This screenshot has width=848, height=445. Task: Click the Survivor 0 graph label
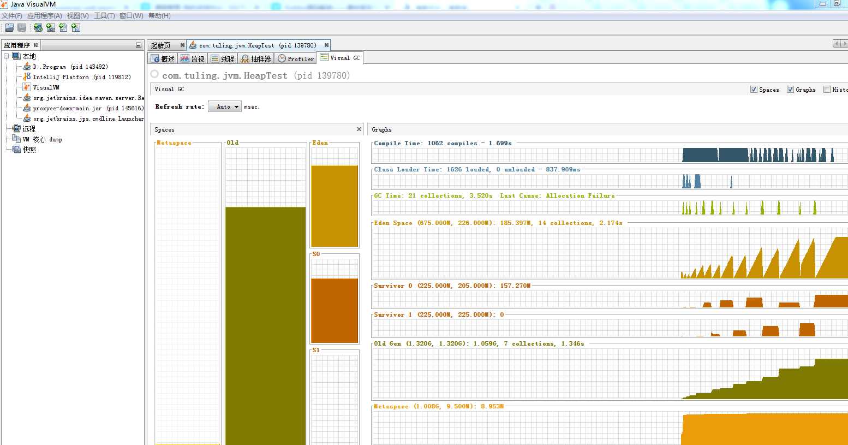(x=452, y=286)
